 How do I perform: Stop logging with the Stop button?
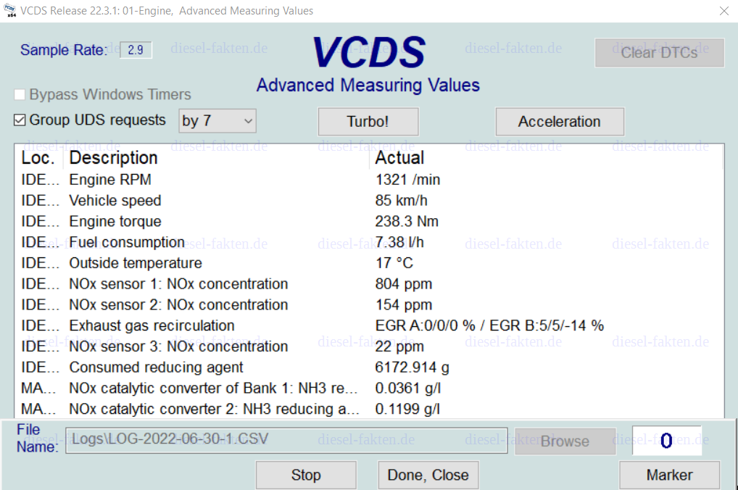pyautogui.click(x=306, y=475)
